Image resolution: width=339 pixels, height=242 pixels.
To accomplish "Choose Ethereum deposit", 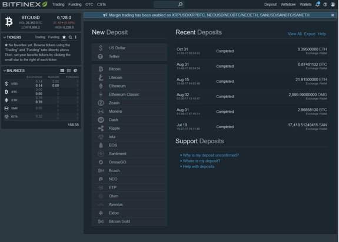I will click(129, 86).
